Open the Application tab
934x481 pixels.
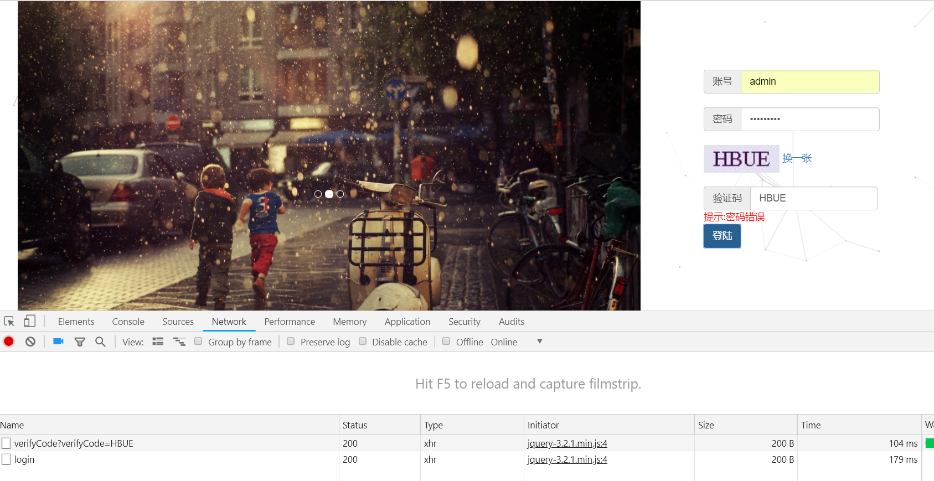pyautogui.click(x=407, y=322)
